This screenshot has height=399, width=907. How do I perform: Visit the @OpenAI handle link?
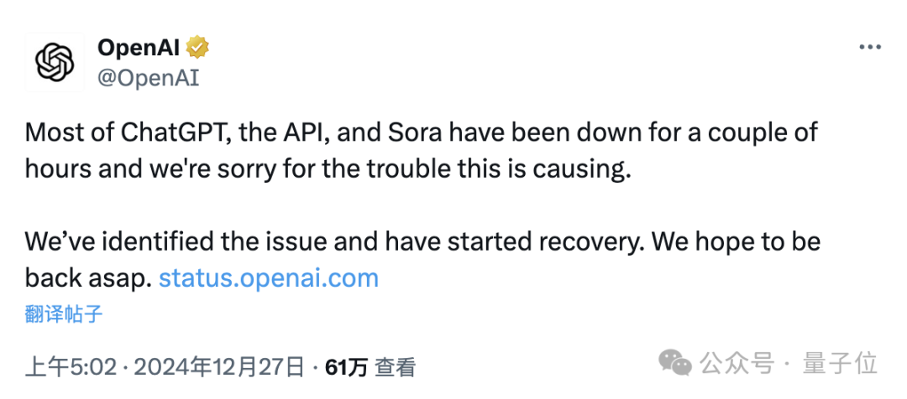[148, 78]
